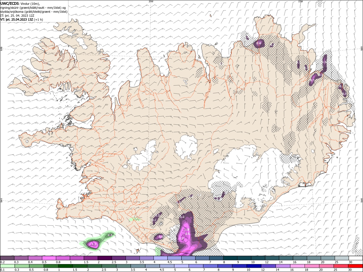Upper legend: click the light grey swatch from 25 to 30
The width and height of the screenshot is (363, 272).
click(341, 258)
